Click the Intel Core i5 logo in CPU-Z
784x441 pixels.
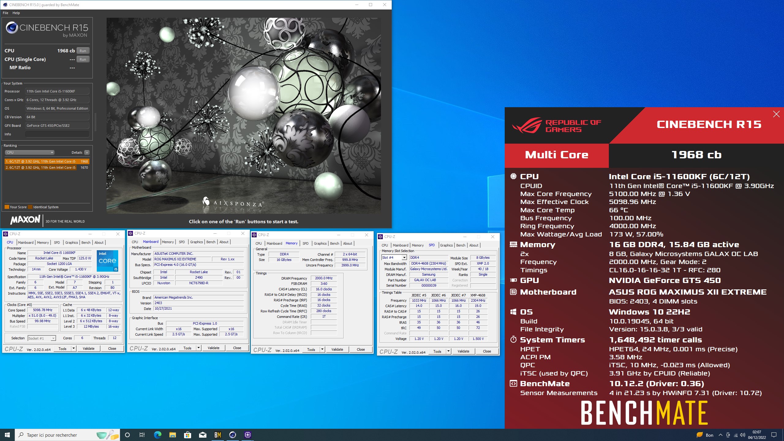(107, 261)
